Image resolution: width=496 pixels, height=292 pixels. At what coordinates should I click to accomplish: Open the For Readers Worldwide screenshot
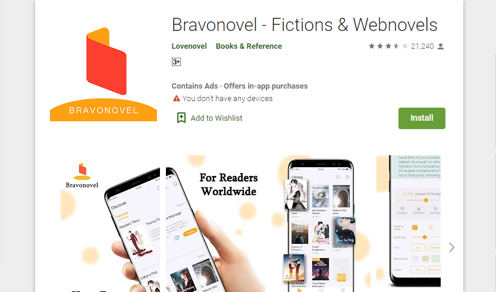pos(215,224)
